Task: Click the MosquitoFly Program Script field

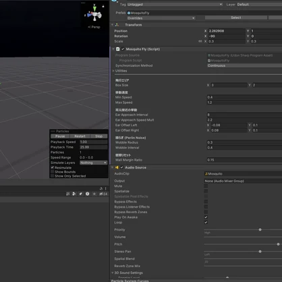Action: click(244, 61)
